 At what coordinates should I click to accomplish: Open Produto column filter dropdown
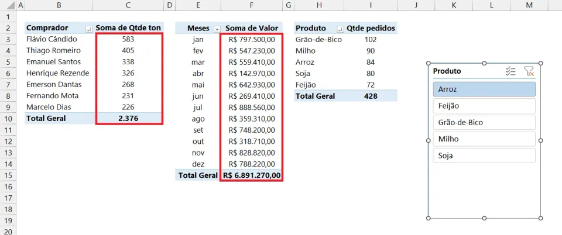340,29
